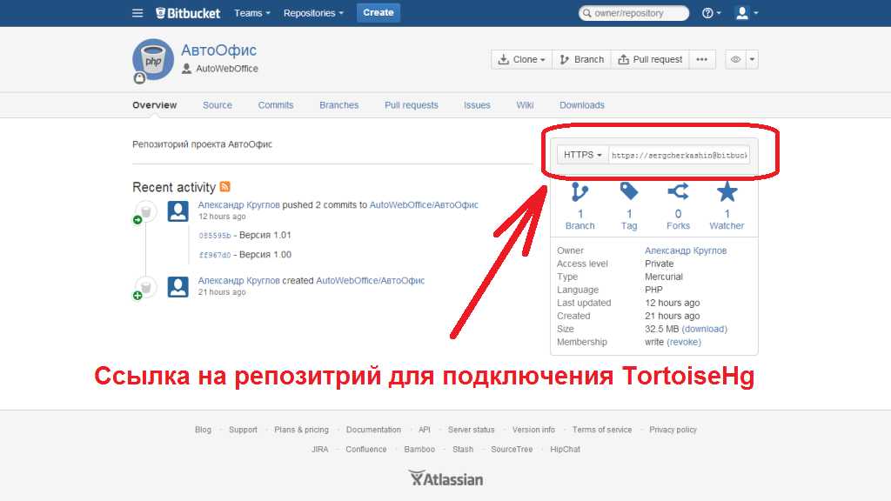Viewport: 891px width, 501px height.
Task: Click the Create button
Action: coord(379,12)
